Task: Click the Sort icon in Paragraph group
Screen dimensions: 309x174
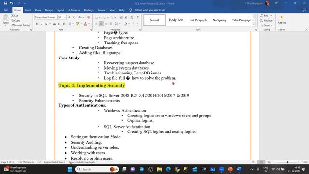Action: pyautogui.click(x=132, y=17)
